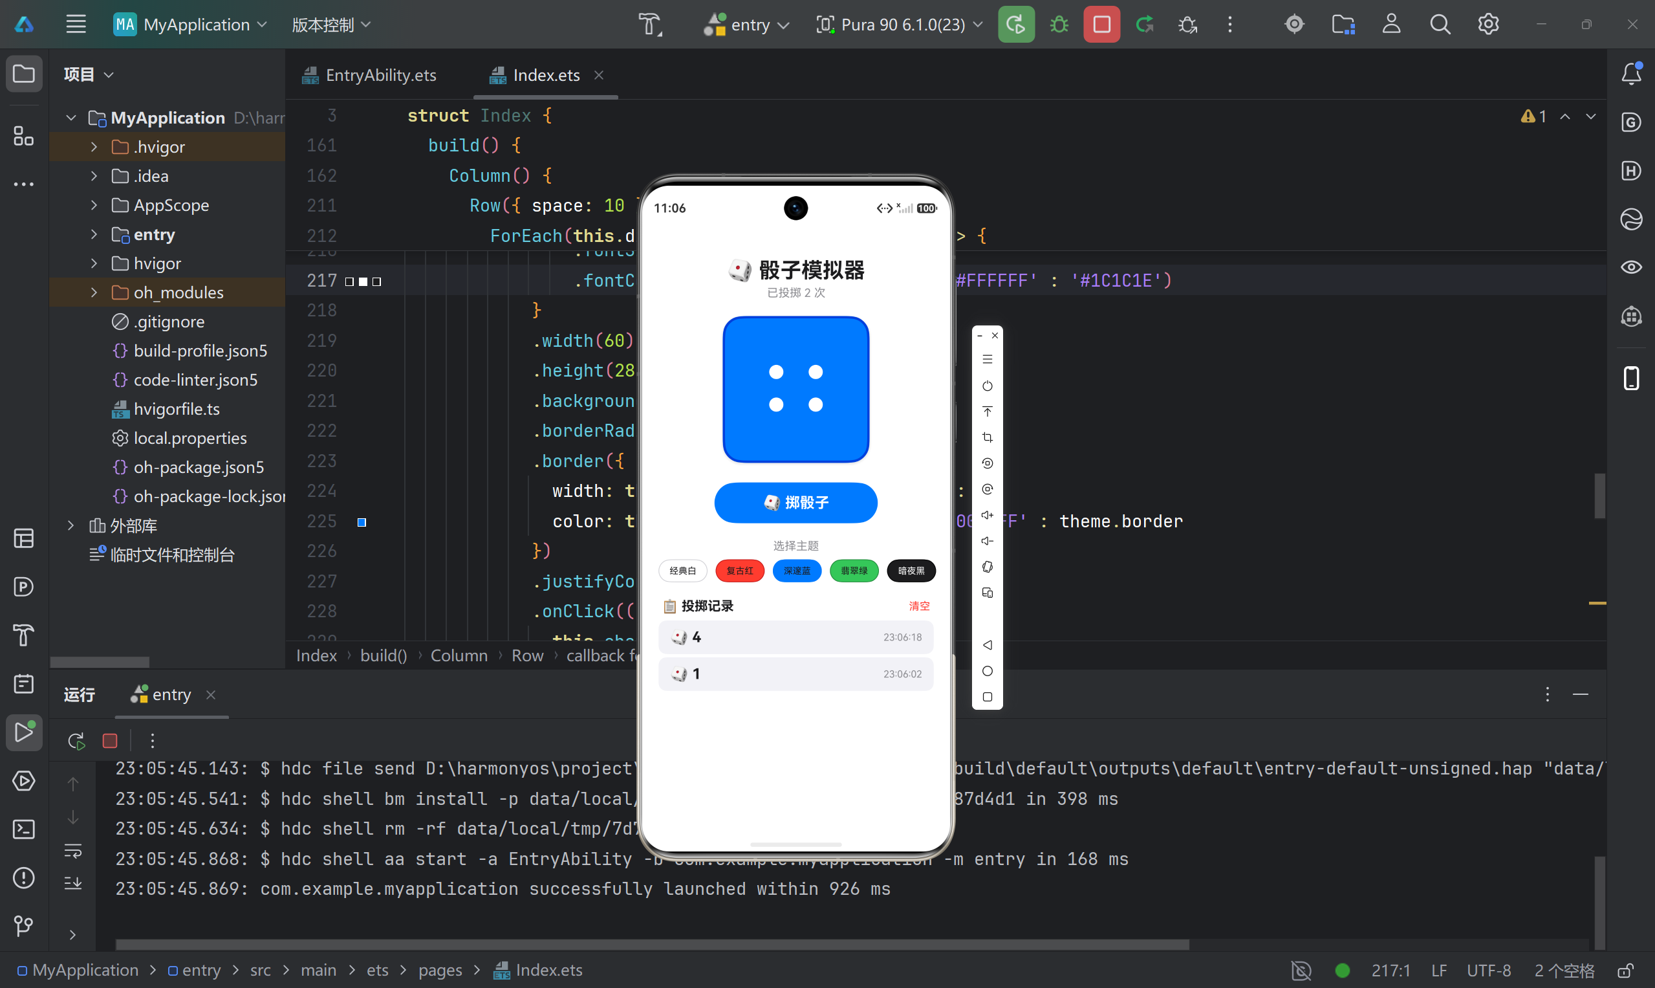
Task: Open the MyApplication project dropdown
Action: tap(191, 25)
